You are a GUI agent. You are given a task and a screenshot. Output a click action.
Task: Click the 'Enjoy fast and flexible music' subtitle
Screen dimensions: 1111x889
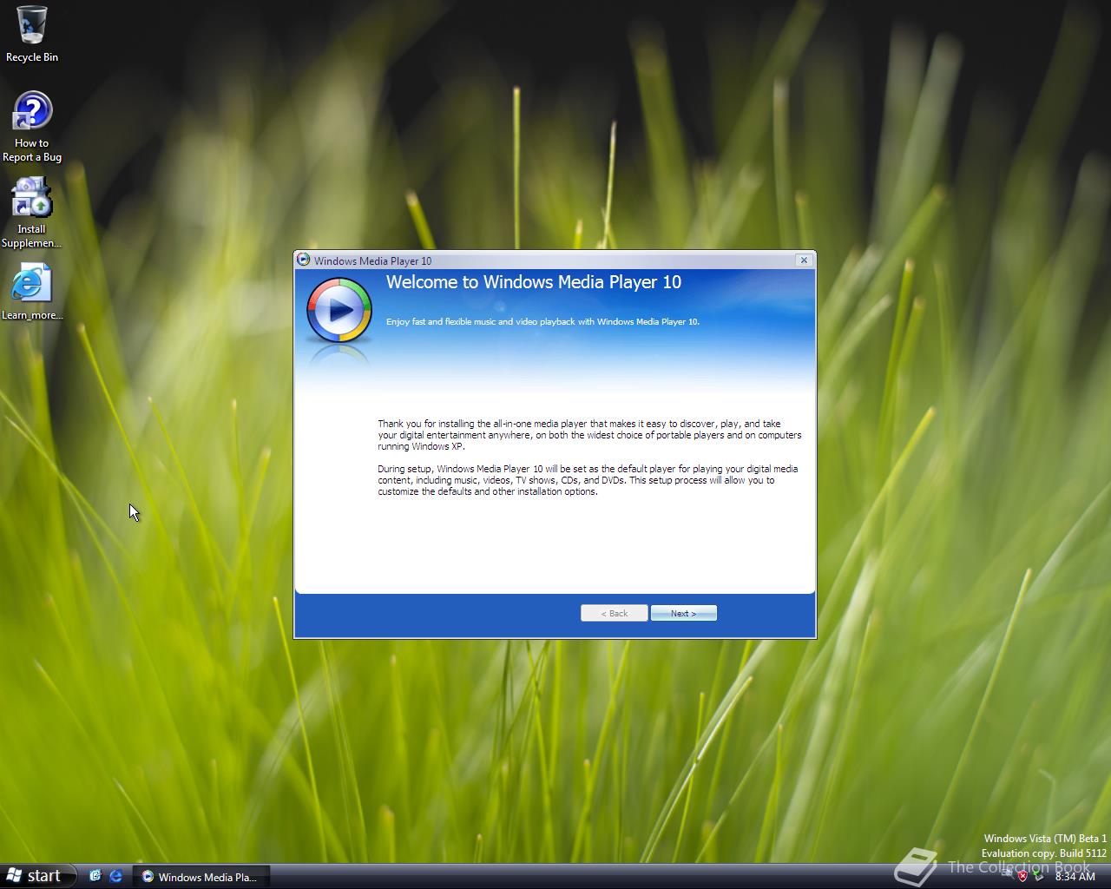[x=542, y=322]
